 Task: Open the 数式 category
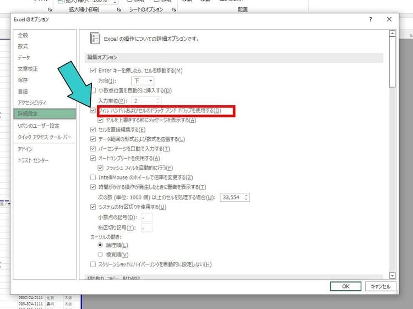pos(23,46)
